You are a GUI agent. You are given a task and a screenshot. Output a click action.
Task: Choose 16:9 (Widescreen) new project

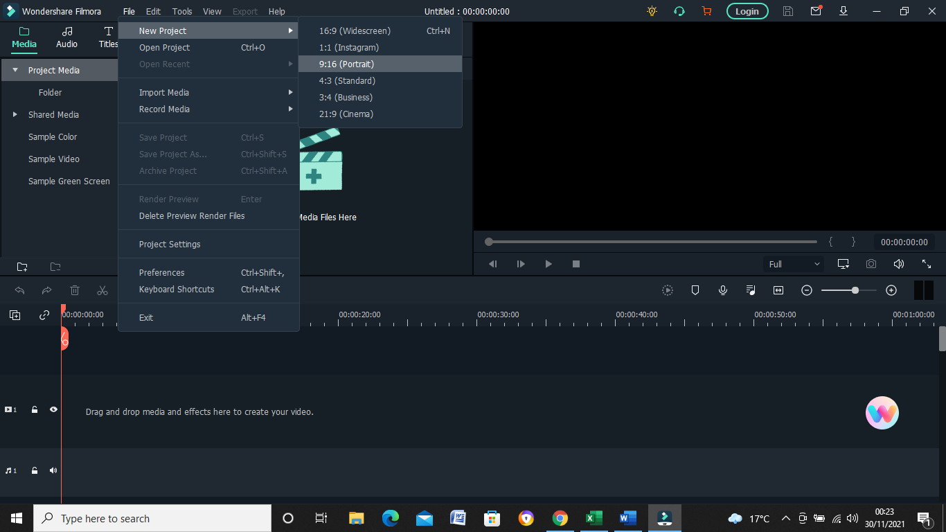(380, 30)
